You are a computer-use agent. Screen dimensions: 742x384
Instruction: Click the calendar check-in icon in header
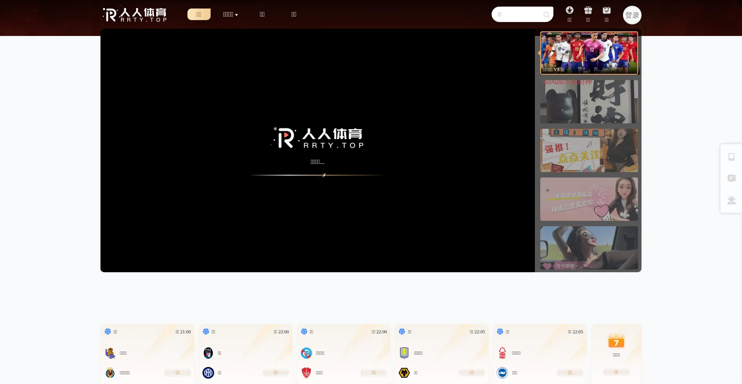606,10
